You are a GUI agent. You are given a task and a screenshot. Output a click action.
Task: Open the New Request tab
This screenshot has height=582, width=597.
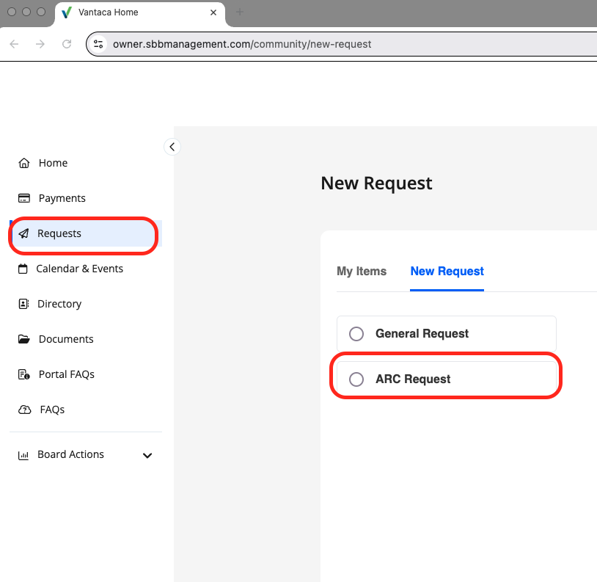(447, 272)
